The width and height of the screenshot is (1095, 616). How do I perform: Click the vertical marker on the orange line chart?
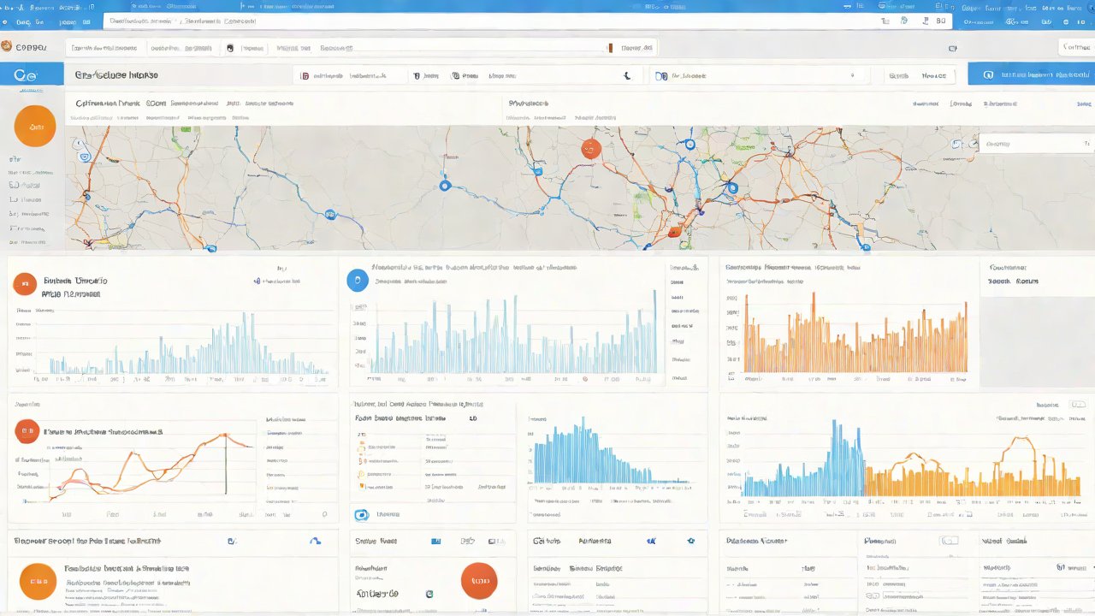(226, 463)
